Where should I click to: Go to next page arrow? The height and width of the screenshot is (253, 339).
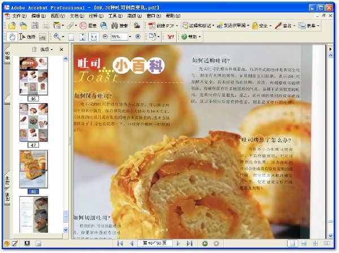coord(178,243)
